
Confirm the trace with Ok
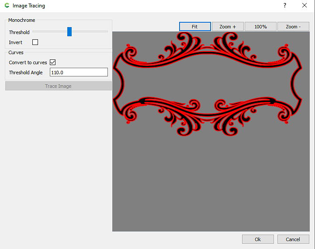click(258, 239)
